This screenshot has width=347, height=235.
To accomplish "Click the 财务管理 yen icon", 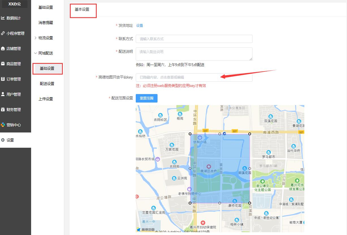I will [3, 109].
